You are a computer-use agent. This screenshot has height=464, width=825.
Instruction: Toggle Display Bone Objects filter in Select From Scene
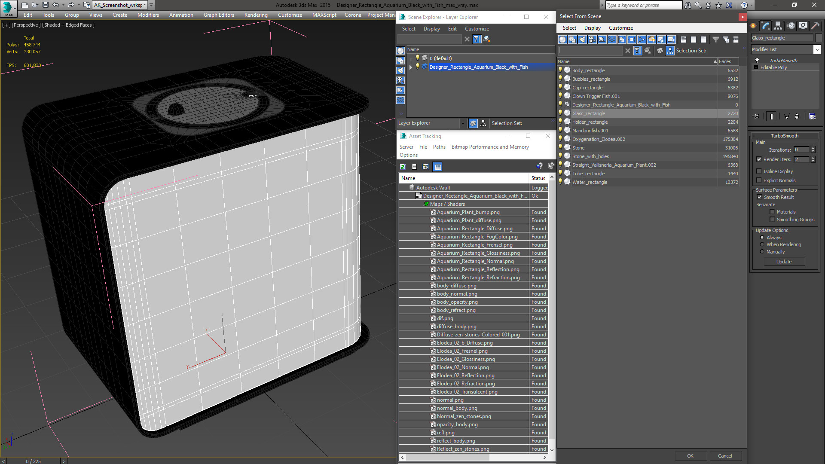[642, 40]
